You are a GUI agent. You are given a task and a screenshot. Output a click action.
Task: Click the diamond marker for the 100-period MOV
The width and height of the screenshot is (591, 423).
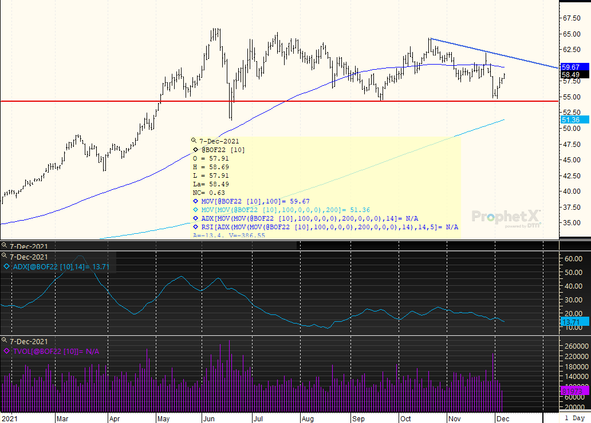(x=195, y=201)
